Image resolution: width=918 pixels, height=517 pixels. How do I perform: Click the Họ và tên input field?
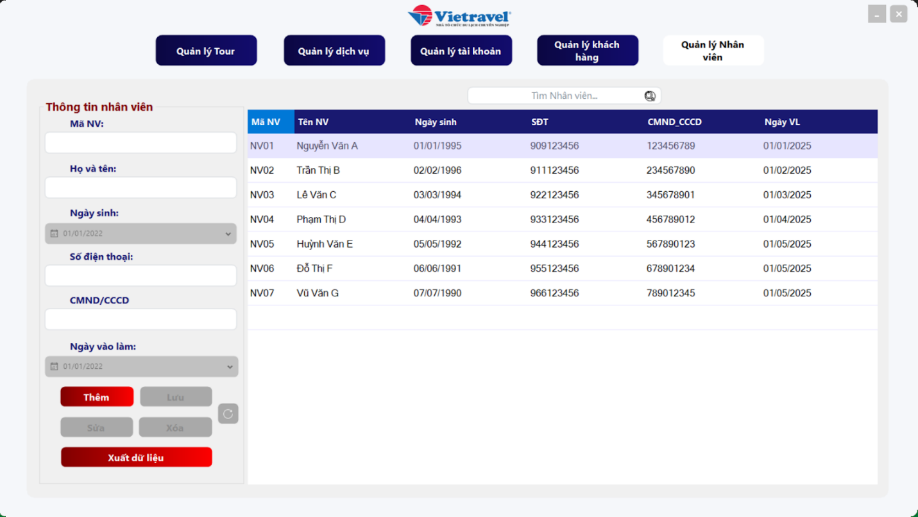140,188
